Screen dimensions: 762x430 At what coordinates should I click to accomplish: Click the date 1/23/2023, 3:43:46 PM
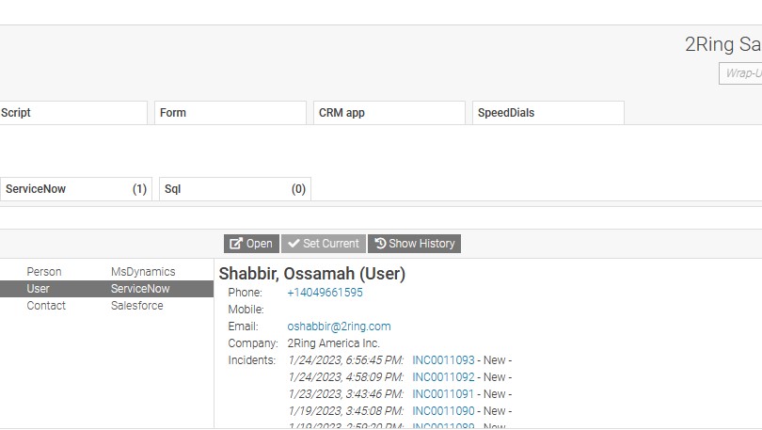pyautogui.click(x=345, y=394)
